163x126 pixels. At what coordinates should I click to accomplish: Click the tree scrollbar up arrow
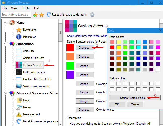coord(61,22)
